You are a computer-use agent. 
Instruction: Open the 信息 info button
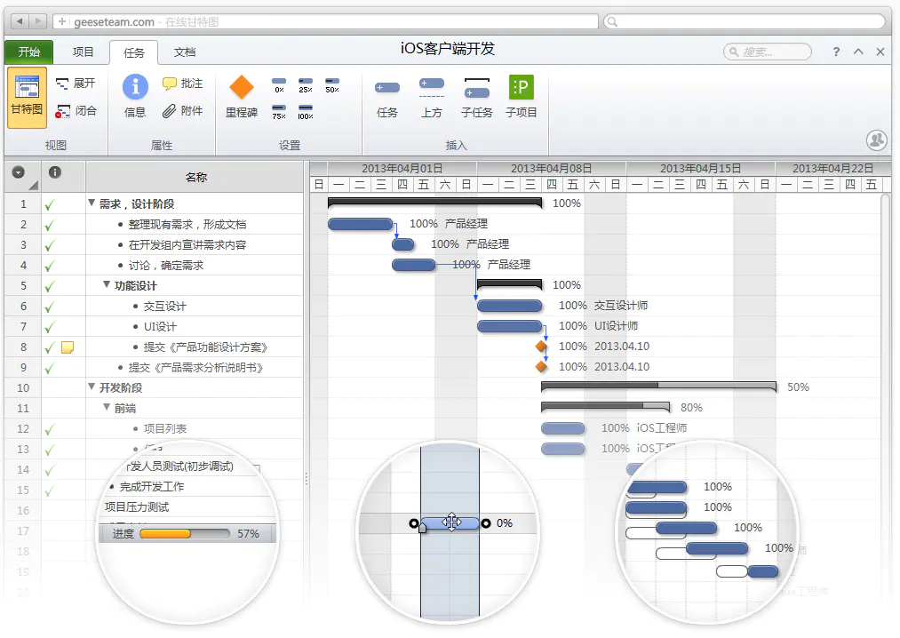coord(135,97)
